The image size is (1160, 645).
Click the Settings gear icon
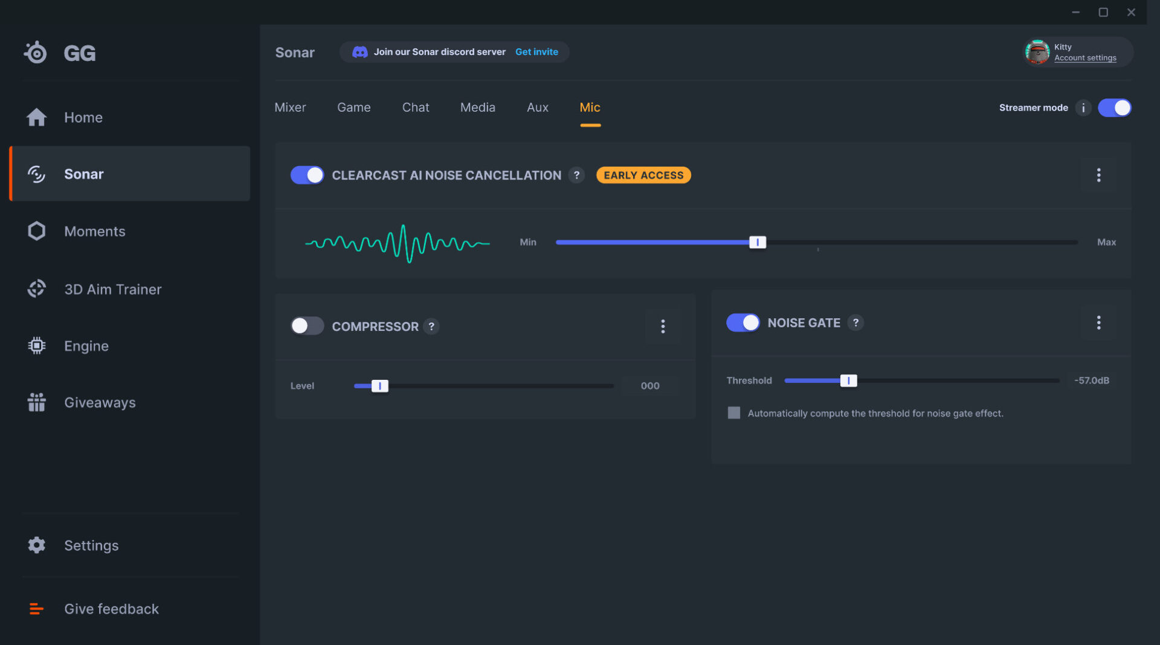(x=36, y=545)
